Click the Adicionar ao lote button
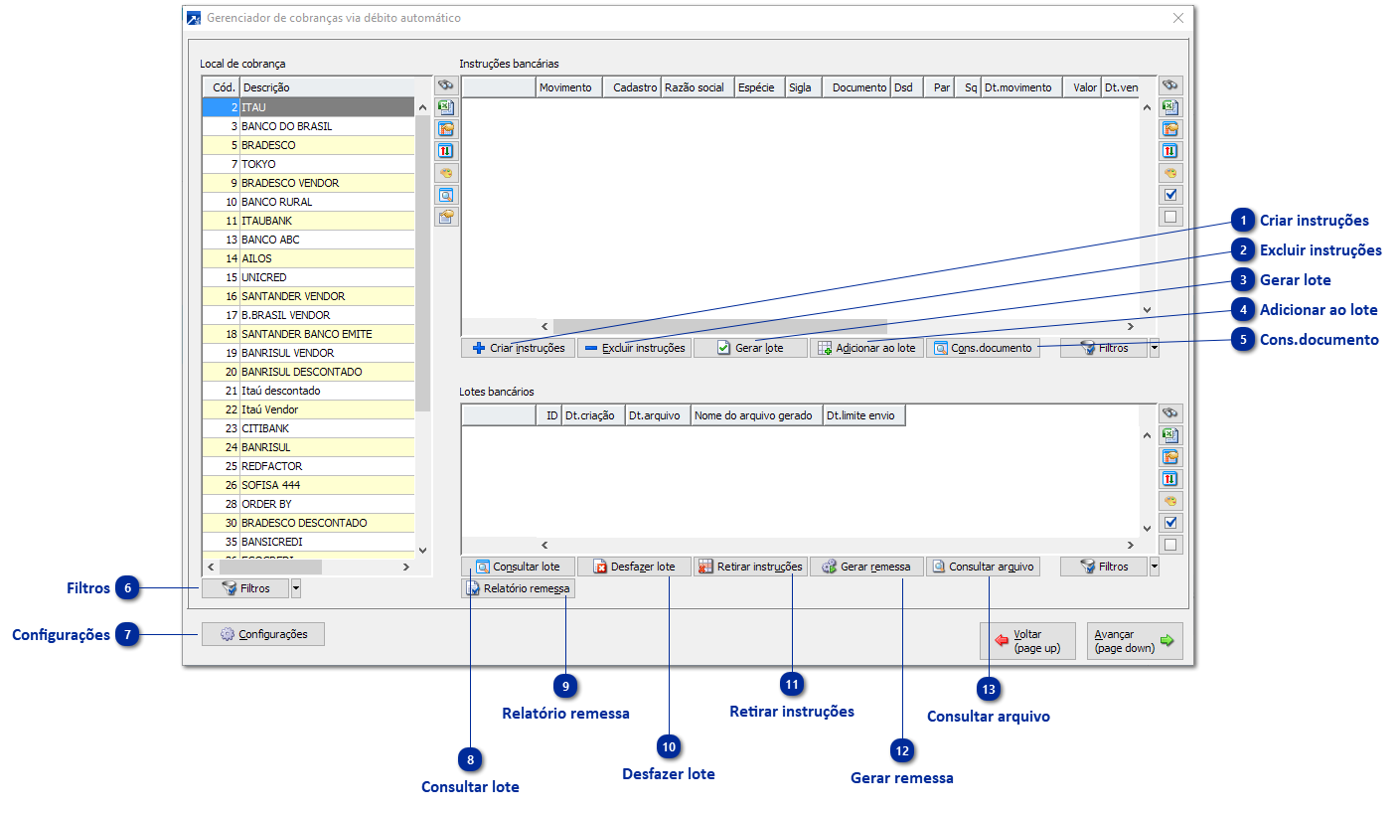The height and width of the screenshot is (813, 1398). (x=866, y=348)
